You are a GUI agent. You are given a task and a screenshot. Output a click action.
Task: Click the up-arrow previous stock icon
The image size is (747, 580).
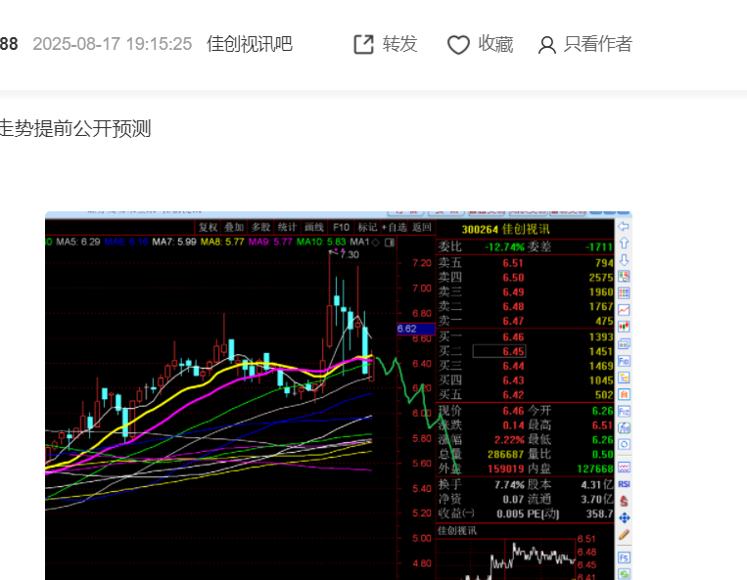coord(624,244)
